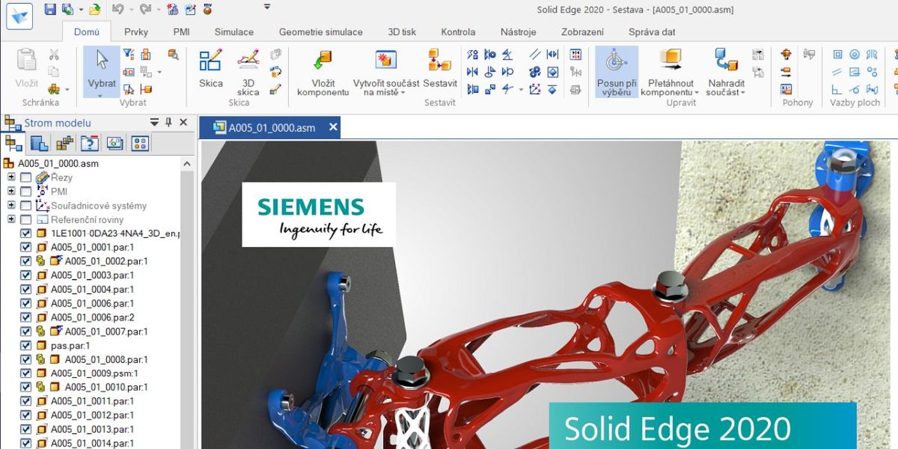Image resolution: width=898 pixels, height=449 pixels.
Task: Open Vytvořit součást na místě dropdown arrow
Action: [x=403, y=93]
